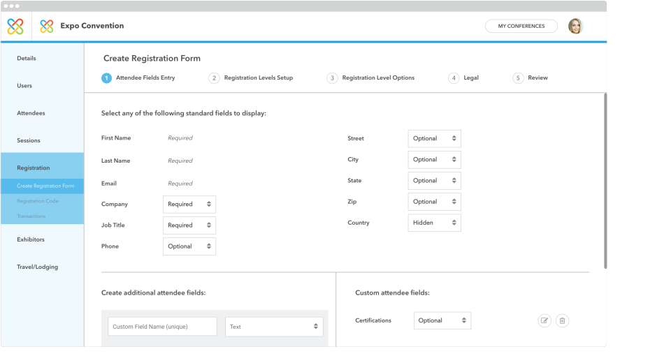The height and width of the screenshot is (356, 671).
Task: Change the Job Title requirement dropdown
Action: (189, 225)
